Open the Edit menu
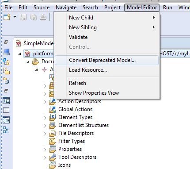The height and width of the screenshot is (169, 190). pos(23,8)
